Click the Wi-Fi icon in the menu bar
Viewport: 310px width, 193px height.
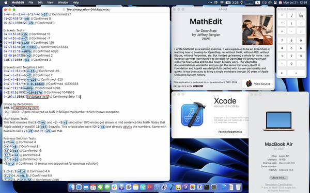(x=222, y=3)
